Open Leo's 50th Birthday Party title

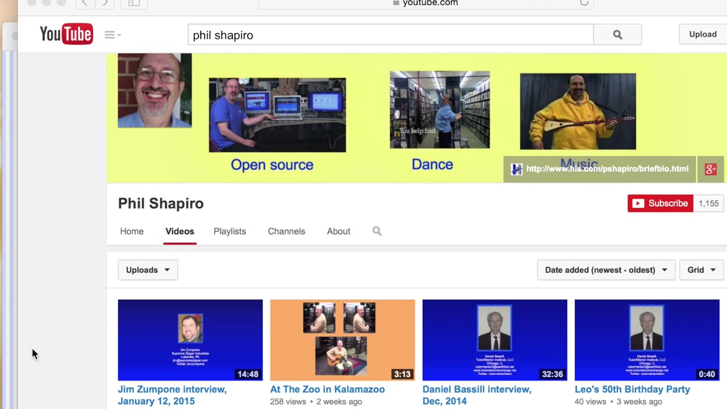[632, 389]
